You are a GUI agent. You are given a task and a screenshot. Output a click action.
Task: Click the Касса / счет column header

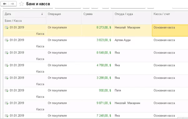(x=170, y=17)
